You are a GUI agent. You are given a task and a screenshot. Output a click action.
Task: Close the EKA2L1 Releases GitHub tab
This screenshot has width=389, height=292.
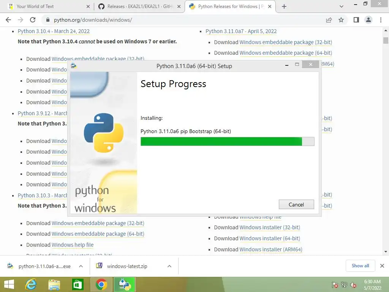(x=179, y=6)
